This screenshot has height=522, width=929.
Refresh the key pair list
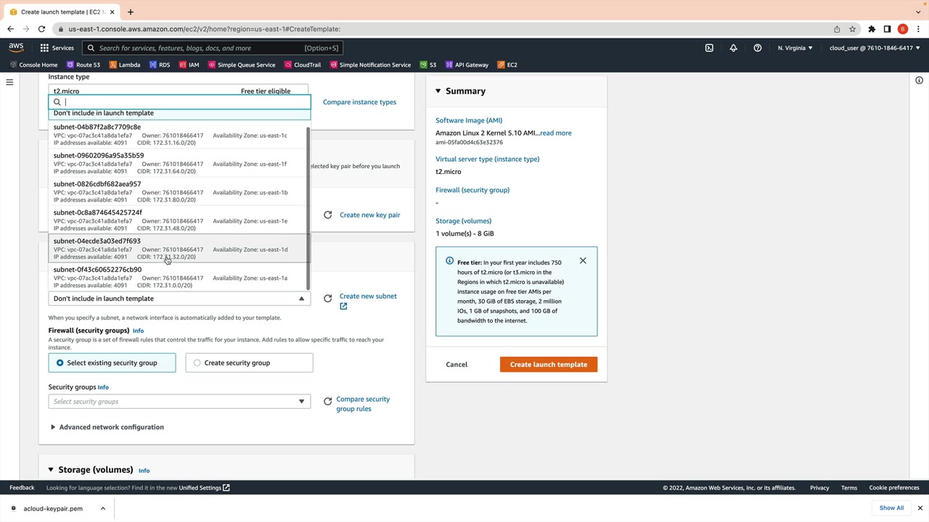[x=328, y=215]
